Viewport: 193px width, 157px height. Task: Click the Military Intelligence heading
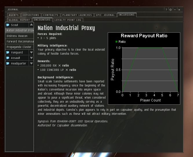(x=52, y=45)
